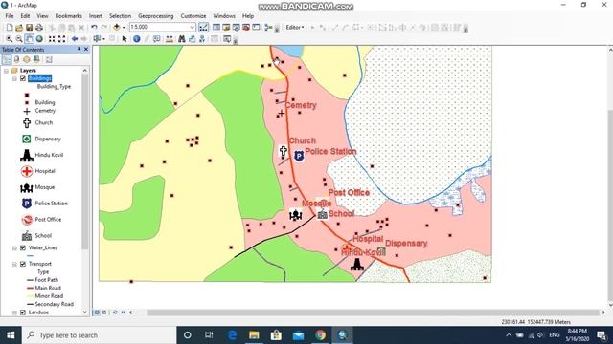Toggle the Transport layer visibility checkbox

(x=23, y=264)
